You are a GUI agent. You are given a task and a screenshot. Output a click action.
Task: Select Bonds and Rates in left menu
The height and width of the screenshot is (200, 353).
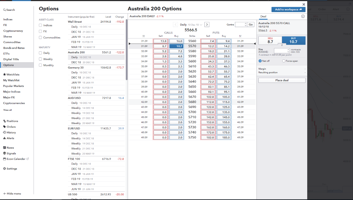(x=14, y=48)
